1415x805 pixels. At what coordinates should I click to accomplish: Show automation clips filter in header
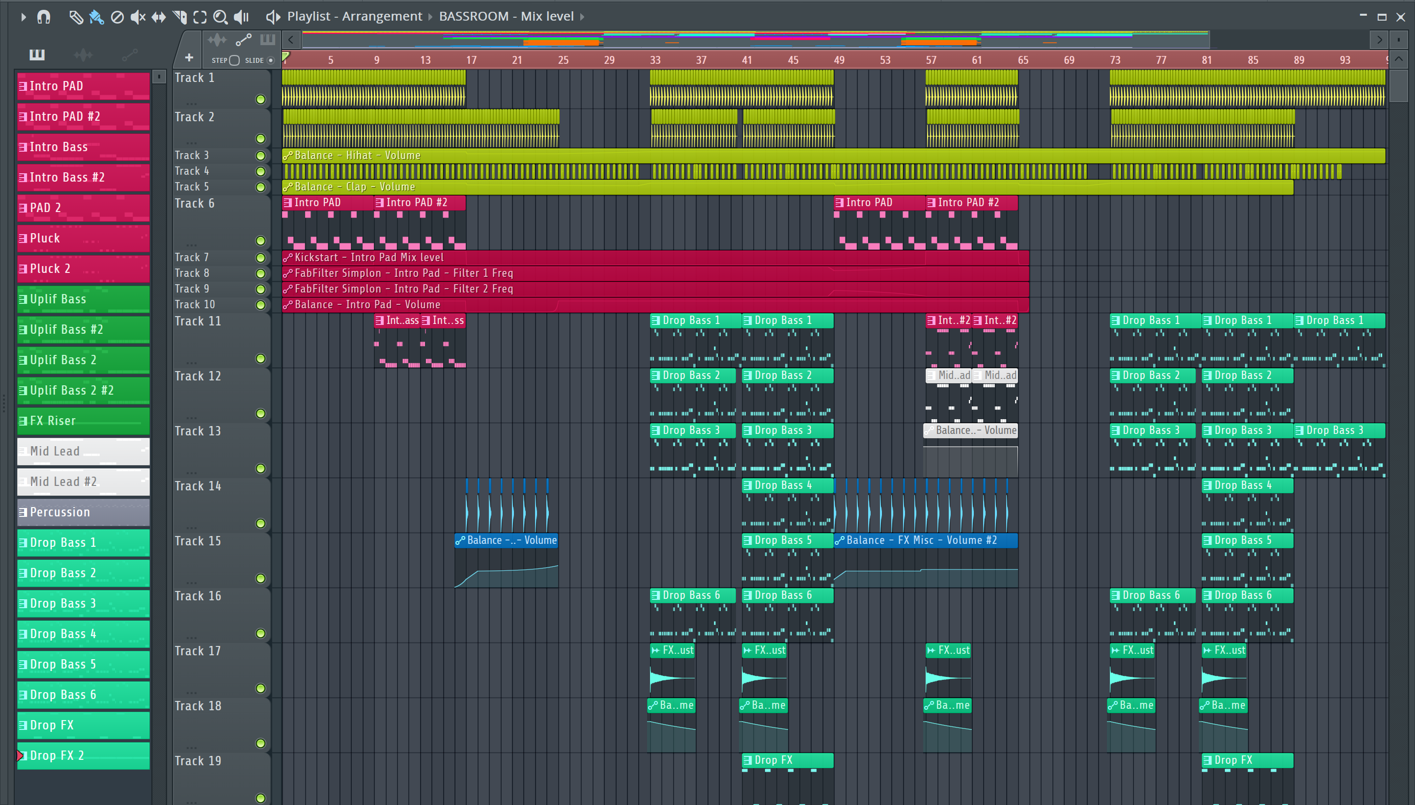[x=244, y=40]
